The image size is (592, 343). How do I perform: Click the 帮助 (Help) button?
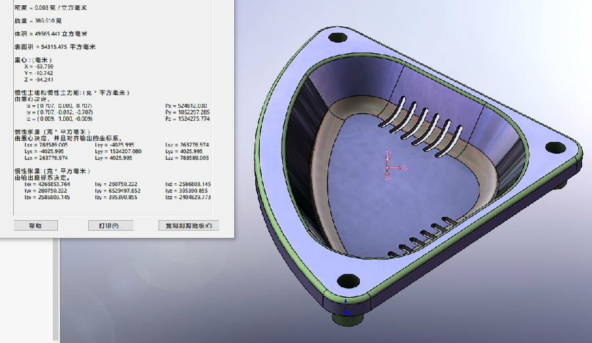(x=36, y=225)
